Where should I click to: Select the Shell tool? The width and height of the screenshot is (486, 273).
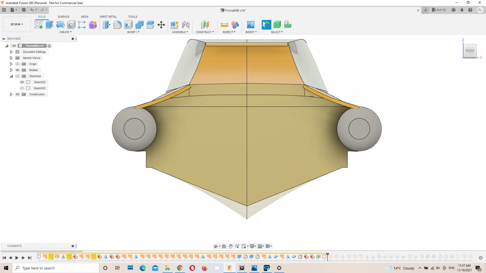click(128, 25)
